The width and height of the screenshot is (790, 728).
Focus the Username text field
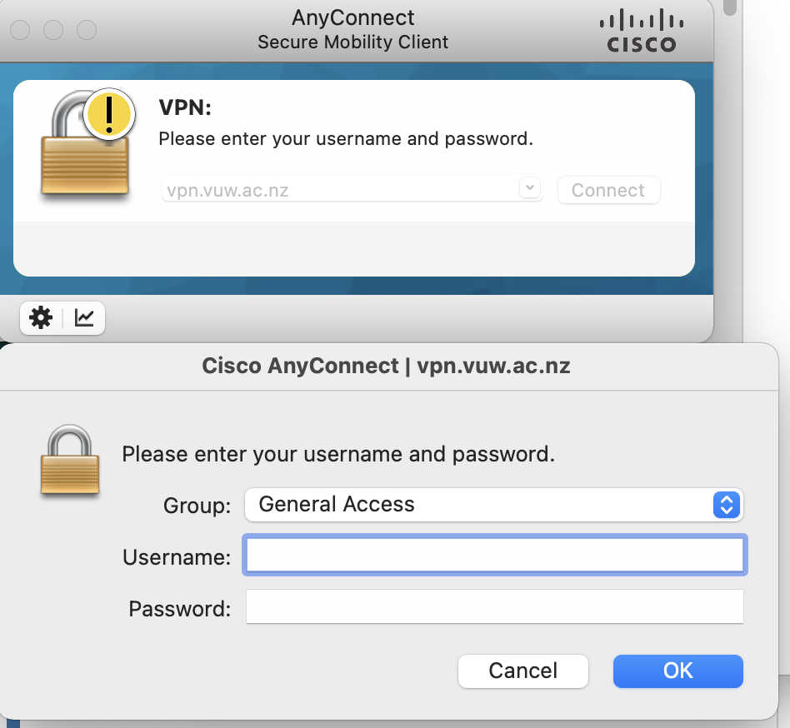(494, 556)
